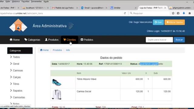Click the 'Aguardando pagamento' status text
194x109 pixels.
151,64
